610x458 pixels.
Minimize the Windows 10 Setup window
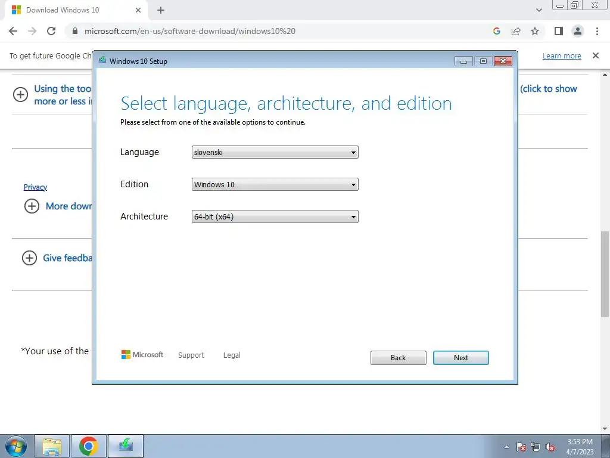(x=463, y=61)
